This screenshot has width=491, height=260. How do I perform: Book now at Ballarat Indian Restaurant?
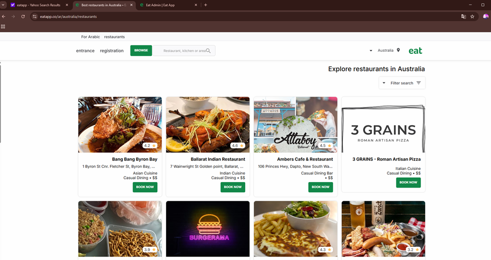233,187
